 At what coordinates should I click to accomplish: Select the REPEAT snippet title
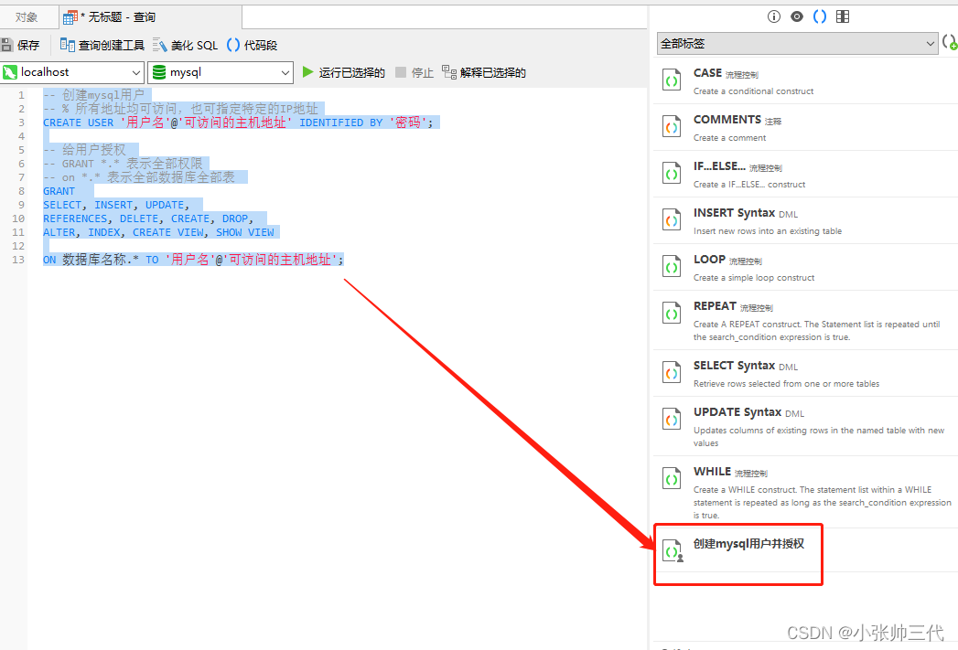coord(715,306)
